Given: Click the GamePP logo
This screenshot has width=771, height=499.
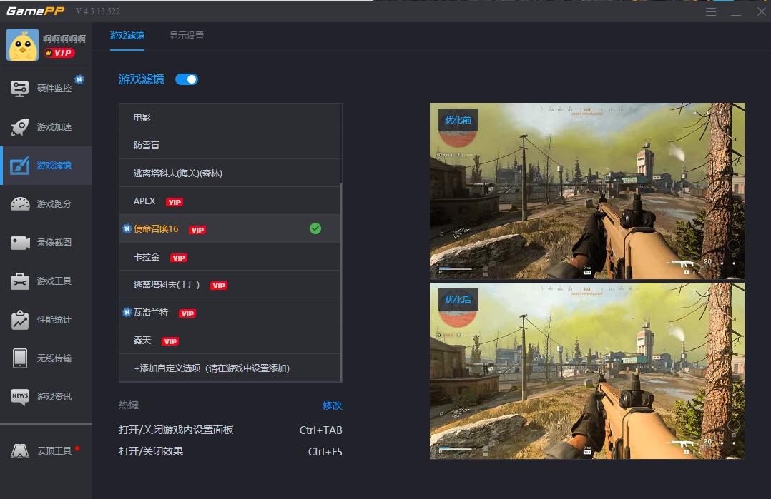Looking at the screenshot, I should [x=36, y=11].
